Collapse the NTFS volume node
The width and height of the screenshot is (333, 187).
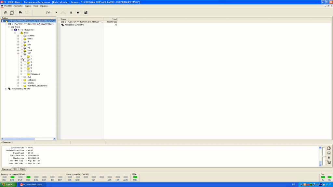(x=12, y=30)
